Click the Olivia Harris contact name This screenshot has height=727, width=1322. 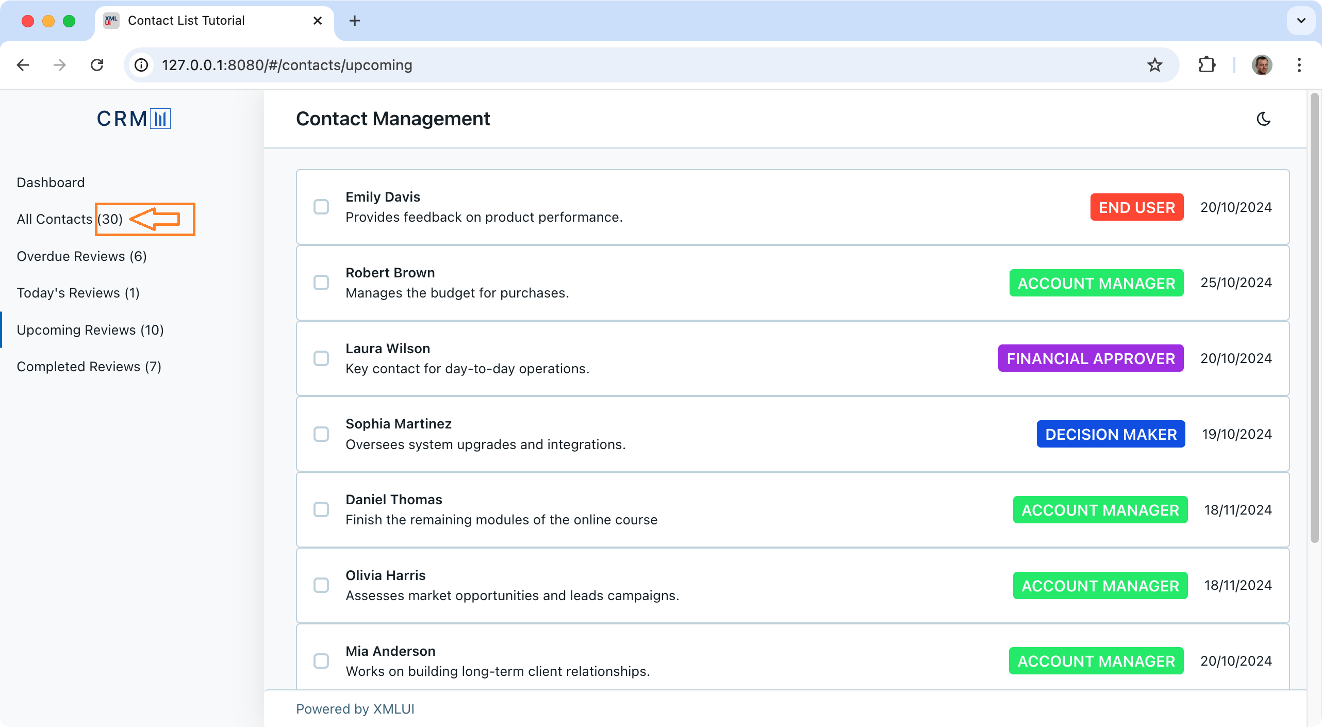[386, 575]
